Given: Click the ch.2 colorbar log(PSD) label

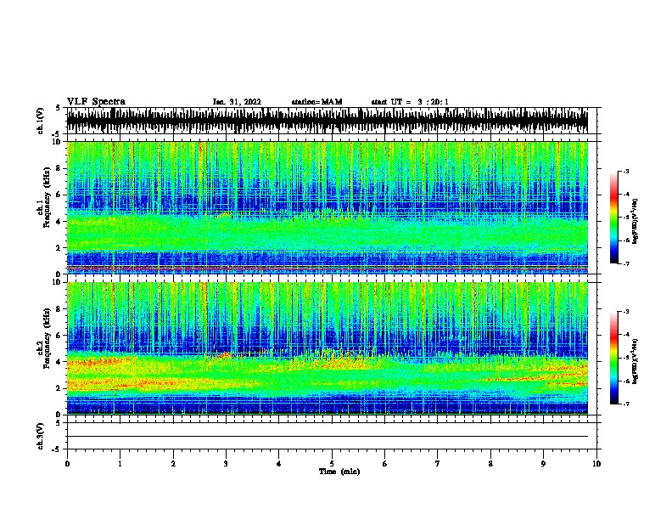Looking at the screenshot, I should (x=636, y=361).
